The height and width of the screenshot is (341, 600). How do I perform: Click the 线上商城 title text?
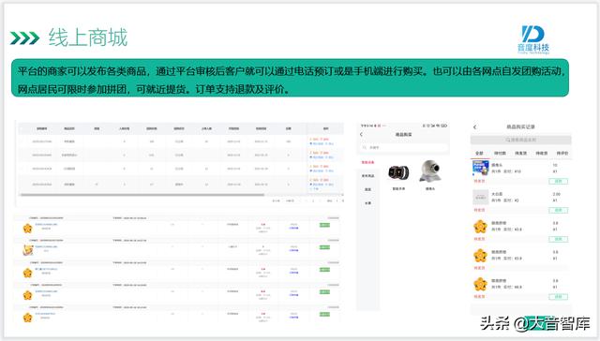click(x=88, y=37)
